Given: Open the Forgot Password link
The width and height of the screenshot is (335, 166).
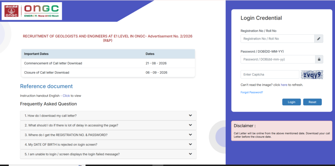Looking at the screenshot, I should 252,92.
